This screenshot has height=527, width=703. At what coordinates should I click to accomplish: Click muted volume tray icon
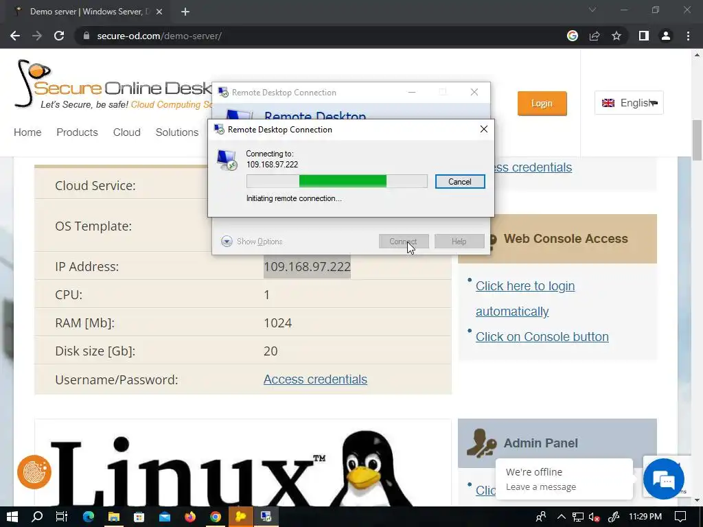[595, 517]
